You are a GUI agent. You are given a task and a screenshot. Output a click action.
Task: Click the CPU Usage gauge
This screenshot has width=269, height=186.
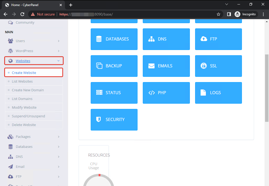pos(98,180)
